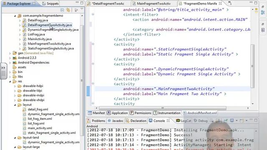Open MainActivity.java in tree
This screenshot has width=267, height=150.
tap(40, 39)
